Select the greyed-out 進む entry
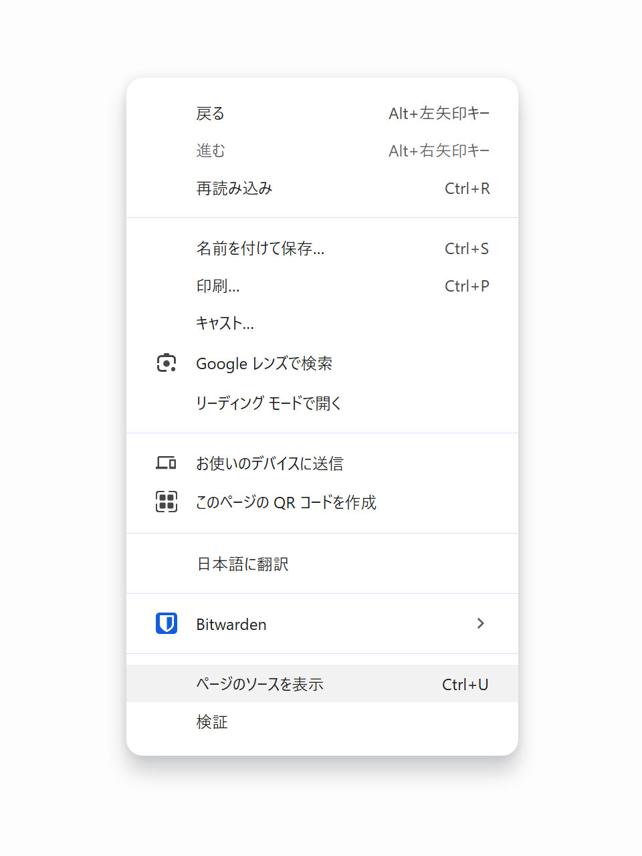Viewport: 642px width, 856px height. (322, 151)
